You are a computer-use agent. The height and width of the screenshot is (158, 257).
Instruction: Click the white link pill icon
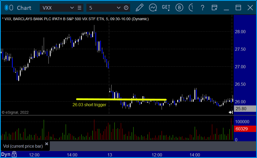11,8
